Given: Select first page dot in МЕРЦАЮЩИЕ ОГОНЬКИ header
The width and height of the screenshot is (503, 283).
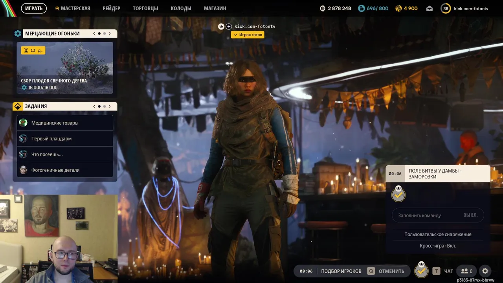Looking at the screenshot, I should (x=99, y=33).
